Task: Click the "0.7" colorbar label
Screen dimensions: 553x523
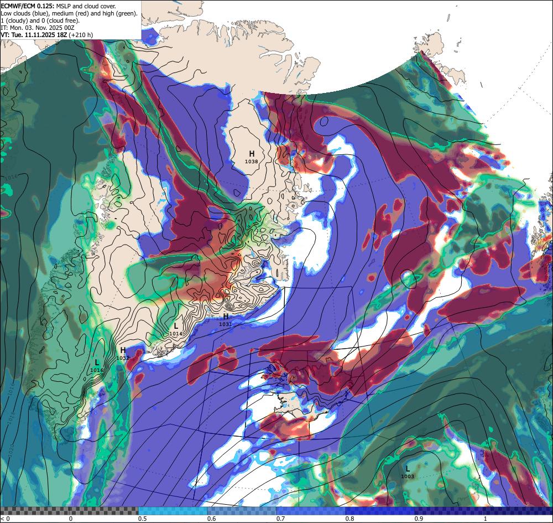Action: coord(281,519)
